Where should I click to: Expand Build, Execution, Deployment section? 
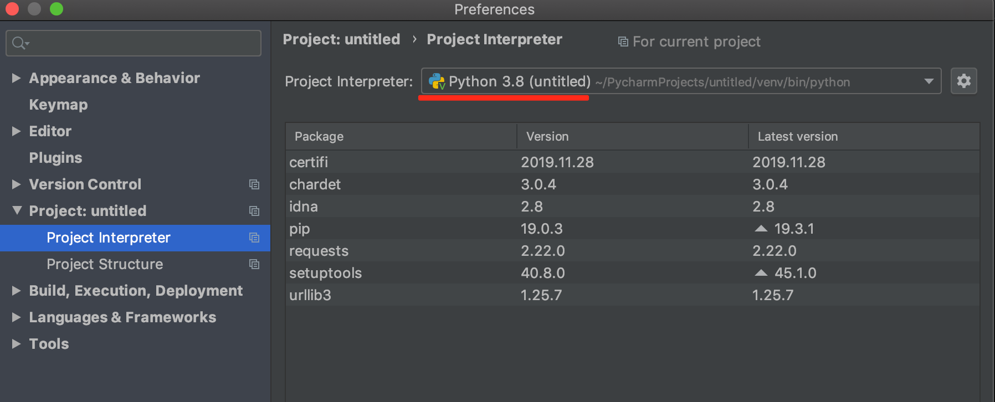17,291
